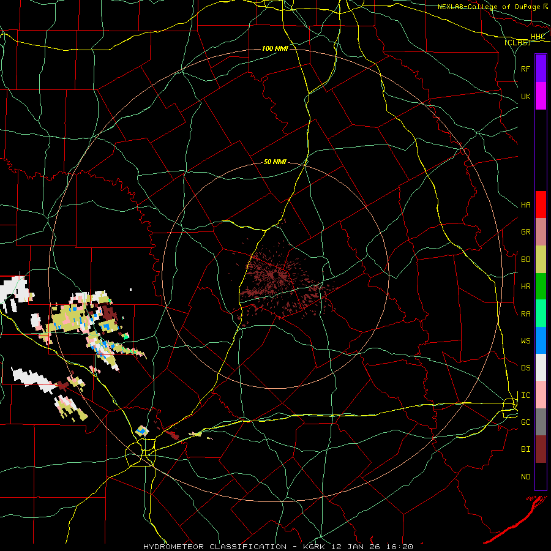The image size is (551, 551).
Task: Click the 100 NMI range ring label
Action: point(275,48)
